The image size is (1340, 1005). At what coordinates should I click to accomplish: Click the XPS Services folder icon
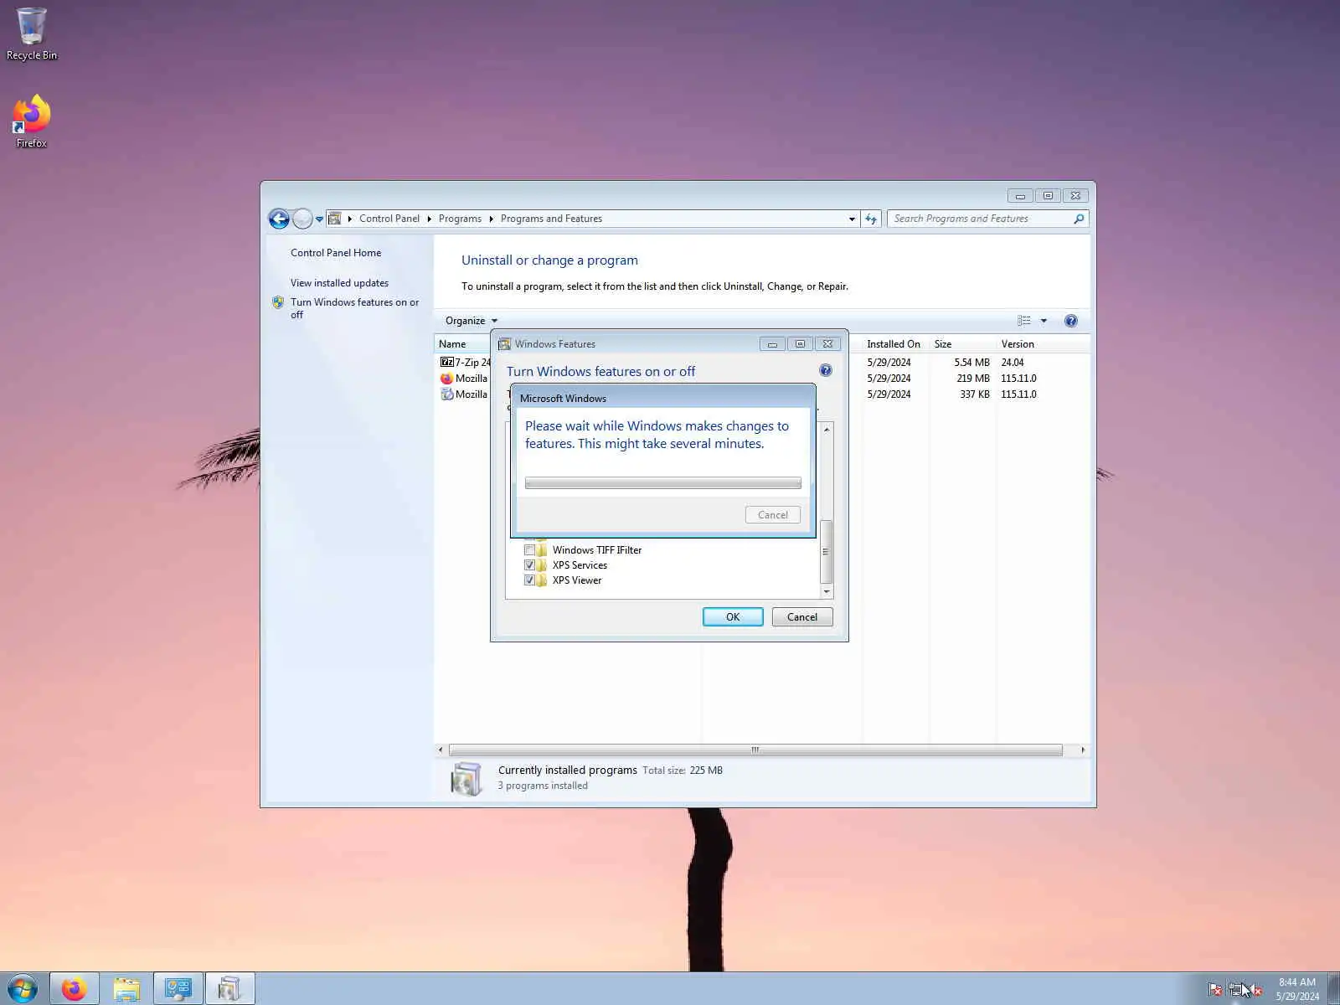[x=542, y=565]
